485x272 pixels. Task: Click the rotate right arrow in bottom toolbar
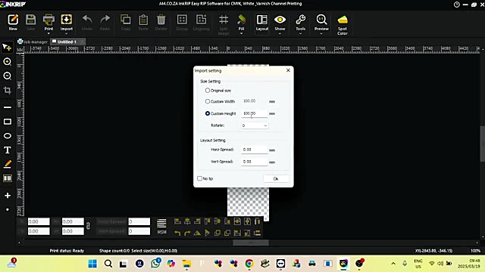[x=187, y=233]
